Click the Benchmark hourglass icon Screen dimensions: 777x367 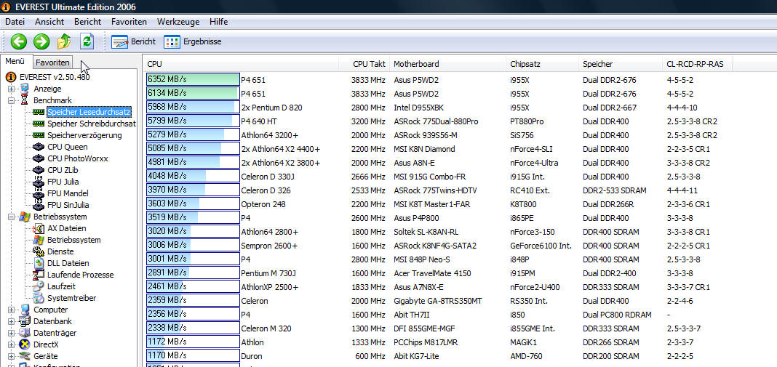pyautogui.click(x=25, y=100)
